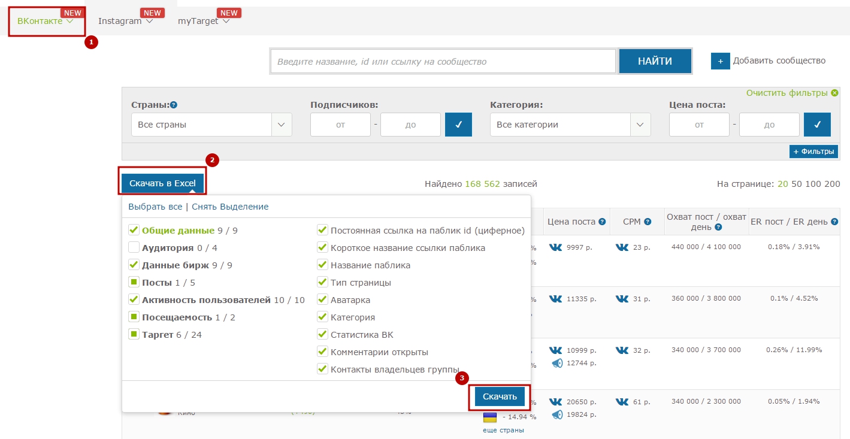The height and width of the screenshot is (439, 850).
Task: Toggle Активность пользователей checkbox
Action: [134, 299]
